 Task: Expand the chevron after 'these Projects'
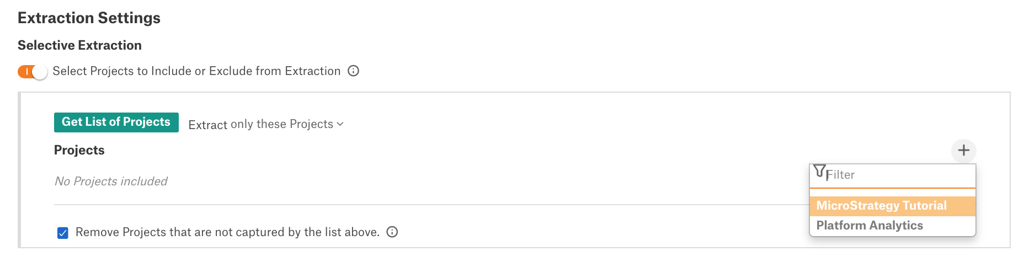(x=340, y=124)
